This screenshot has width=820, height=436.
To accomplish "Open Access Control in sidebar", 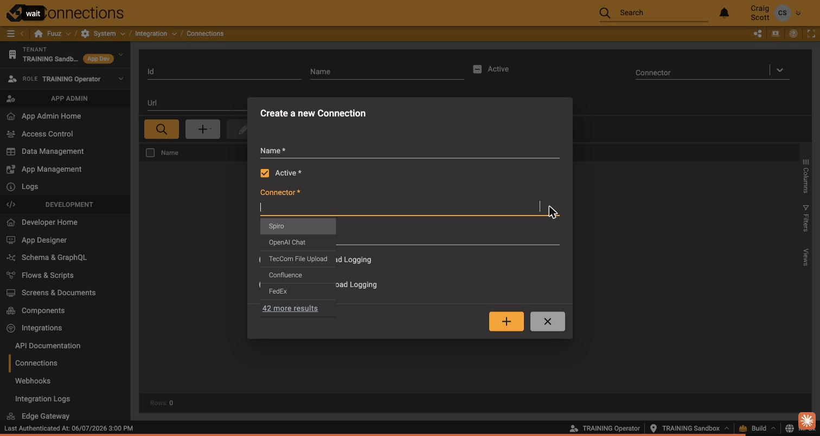I will (47, 134).
